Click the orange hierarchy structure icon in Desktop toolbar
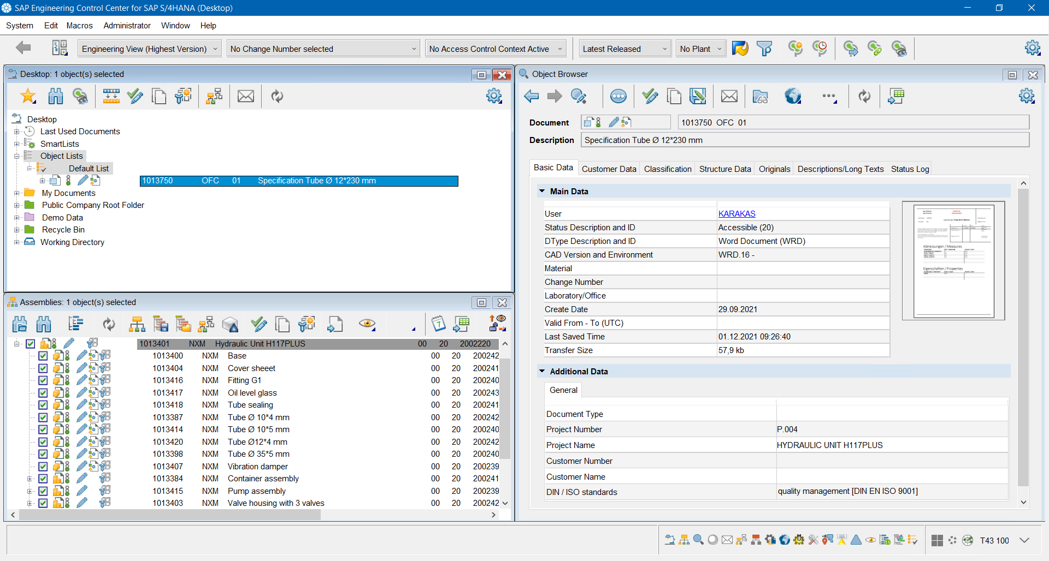The height and width of the screenshot is (561, 1049). (214, 97)
